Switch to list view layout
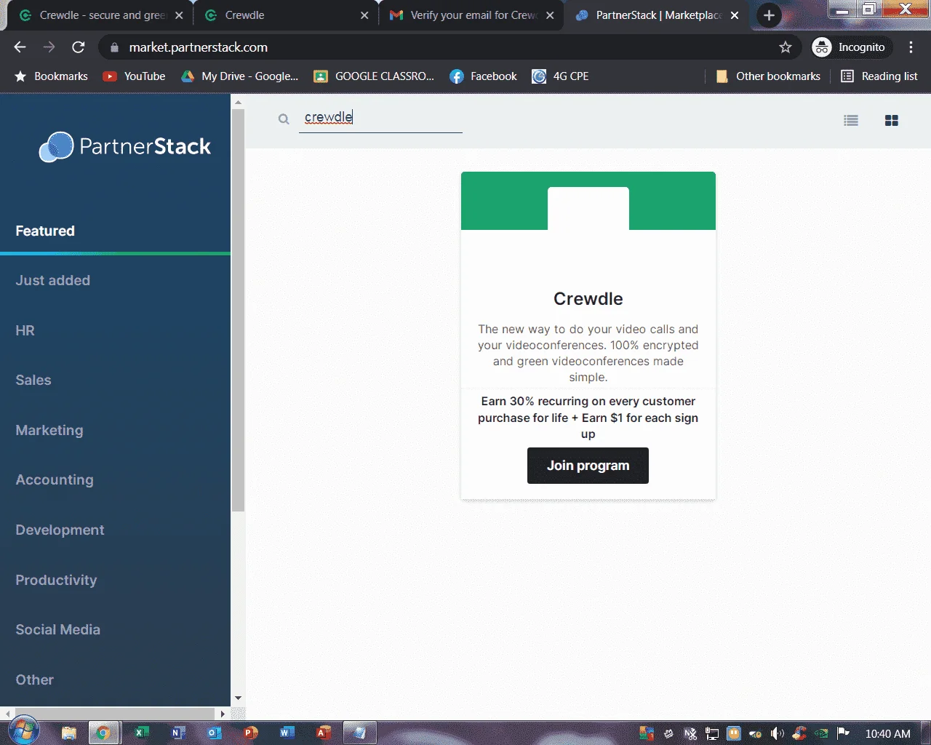Viewport: 931px width, 745px height. point(851,121)
